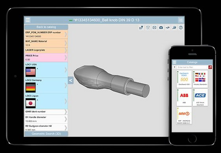
Task: Click the database cylinder icon
Action: click(154, 28)
